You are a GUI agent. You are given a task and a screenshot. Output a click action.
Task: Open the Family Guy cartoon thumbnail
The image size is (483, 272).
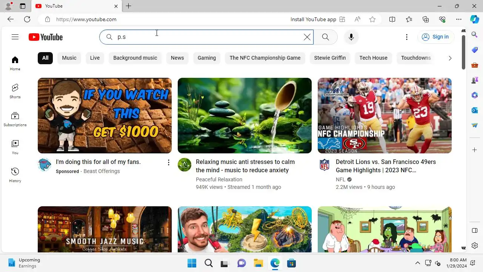coord(385,229)
